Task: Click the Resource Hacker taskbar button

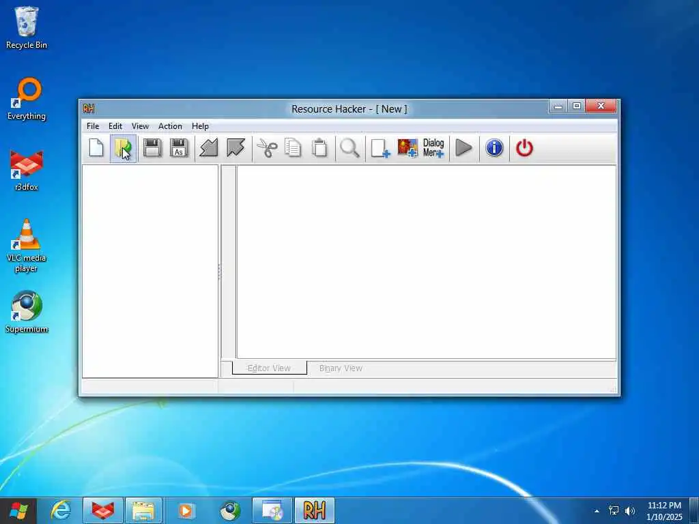Action: [x=314, y=510]
